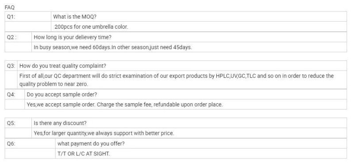Click the 'T/T OR L/C AT SIGHT.' answer
This screenshot has width=354, height=166.
pyautogui.click(x=84, y=154)
